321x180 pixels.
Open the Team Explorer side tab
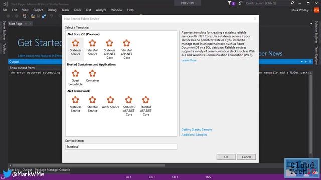pos(316,55)
